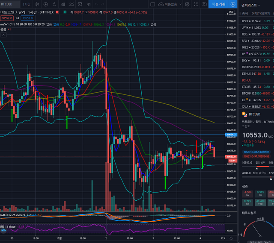Select the SPX 3348.4 watchlist row
This screenshot has width=274, height=243.
tap(256, 41)
